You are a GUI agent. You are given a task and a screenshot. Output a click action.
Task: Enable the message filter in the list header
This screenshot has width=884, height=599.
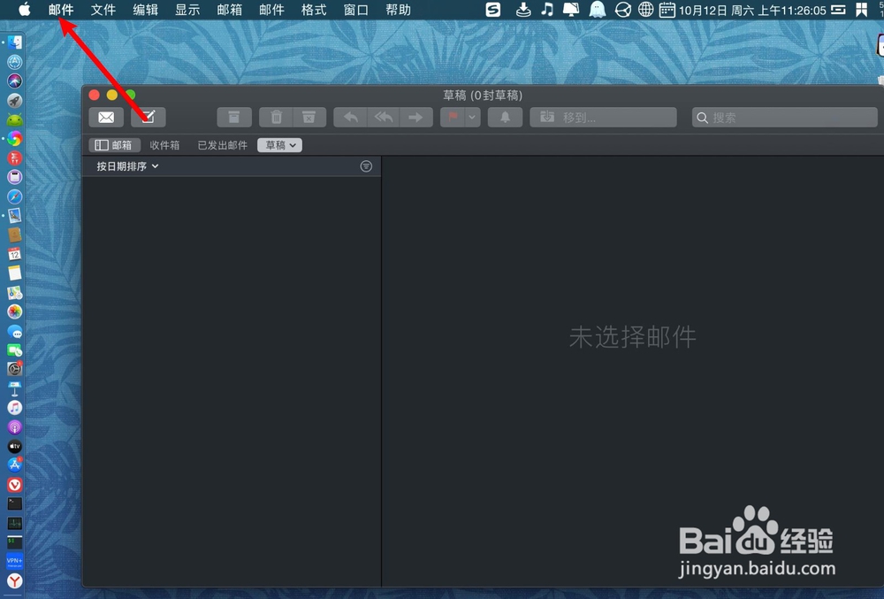click(x=366, y=165)
